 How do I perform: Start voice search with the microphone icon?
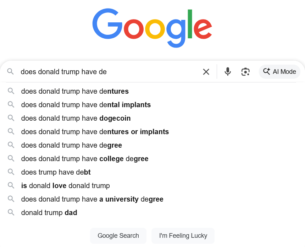228,72
